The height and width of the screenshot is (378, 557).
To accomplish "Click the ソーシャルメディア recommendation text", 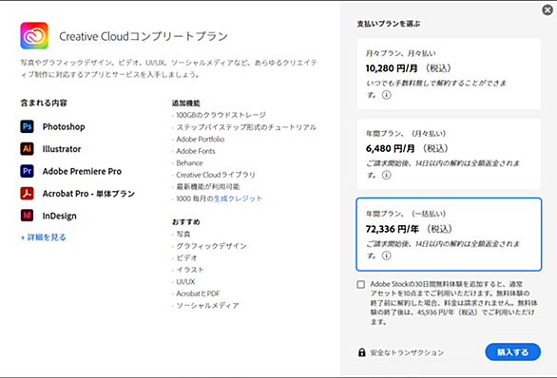I will tap(207, 306).
